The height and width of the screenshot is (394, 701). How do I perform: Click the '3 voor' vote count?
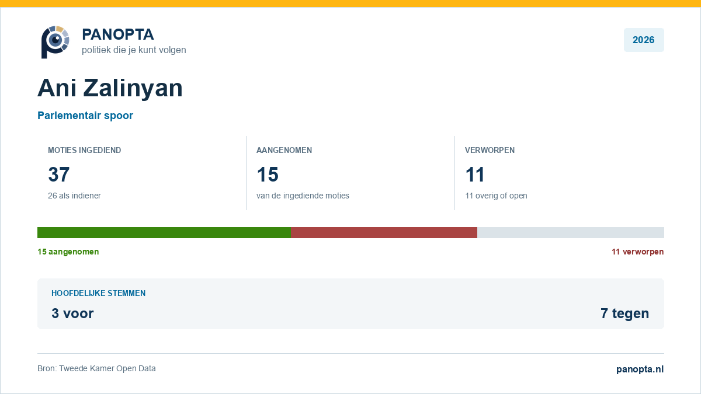72,313
